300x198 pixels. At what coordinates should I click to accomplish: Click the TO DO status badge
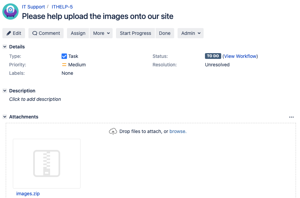[213, 56]
